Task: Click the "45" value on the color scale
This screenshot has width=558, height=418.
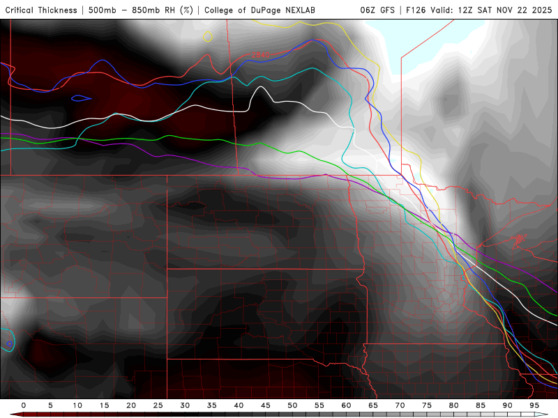Action: point(266,405)
